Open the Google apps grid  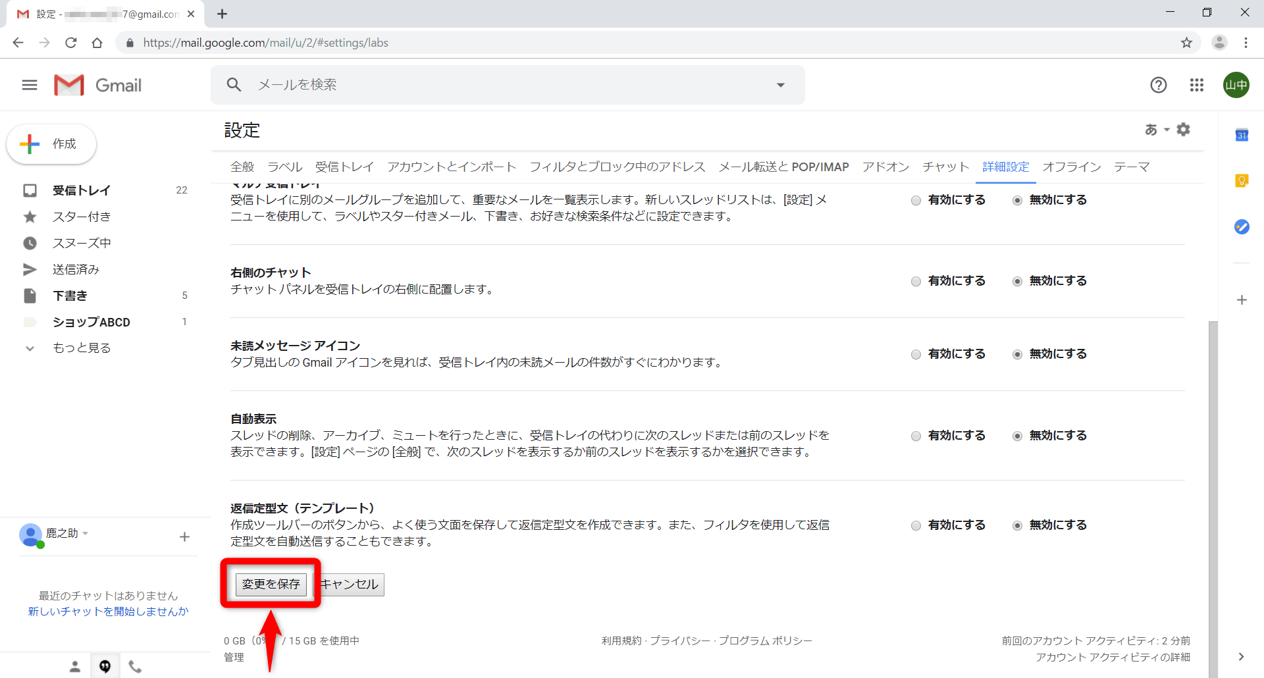(1197, 85)
